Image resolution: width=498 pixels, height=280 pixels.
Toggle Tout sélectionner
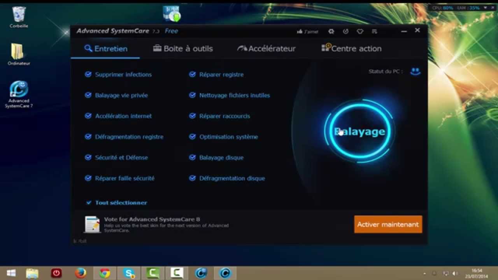tap(89, 203)
